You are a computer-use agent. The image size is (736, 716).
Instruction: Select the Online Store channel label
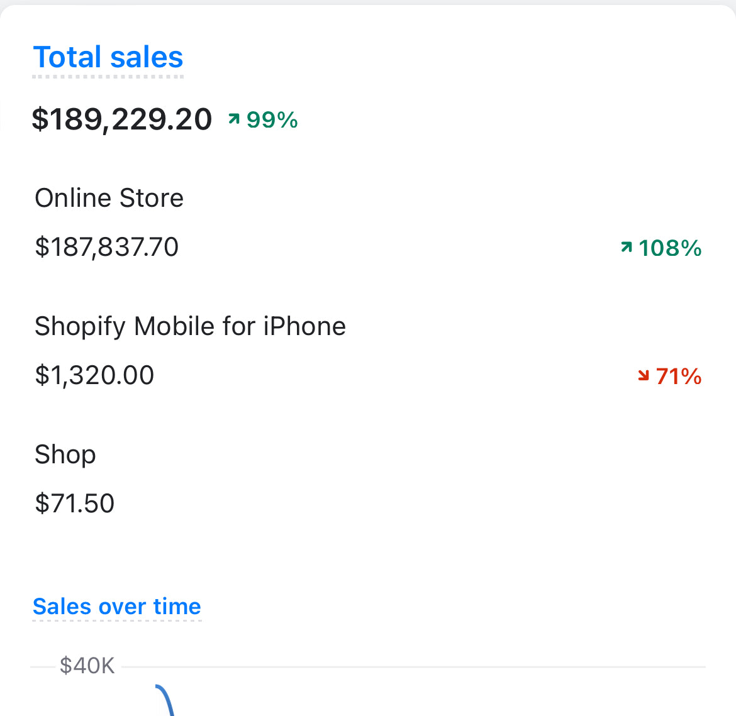point(109,198)
